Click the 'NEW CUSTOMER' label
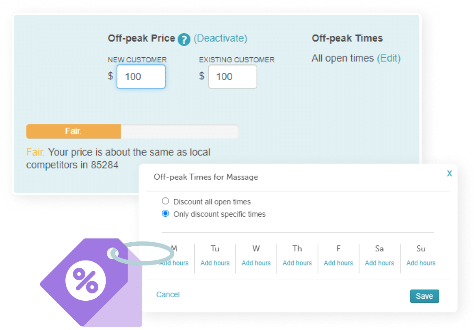 (137, 60)
